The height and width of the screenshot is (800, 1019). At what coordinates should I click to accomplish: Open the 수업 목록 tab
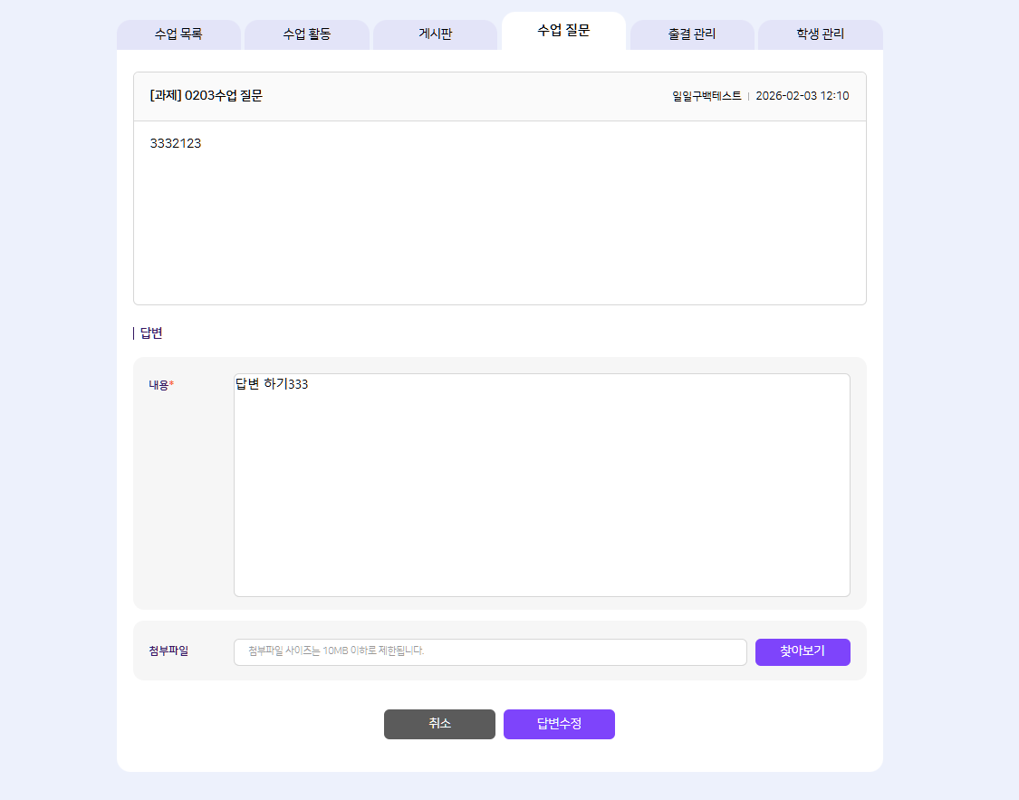(x=178, y=34)
